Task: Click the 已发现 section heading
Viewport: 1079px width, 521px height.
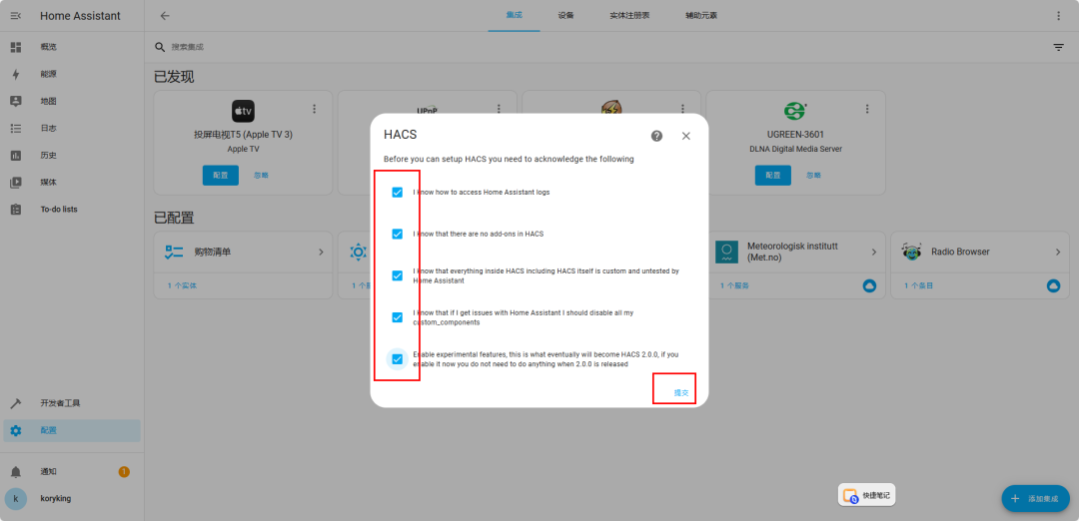Action: tap(174, 77)
